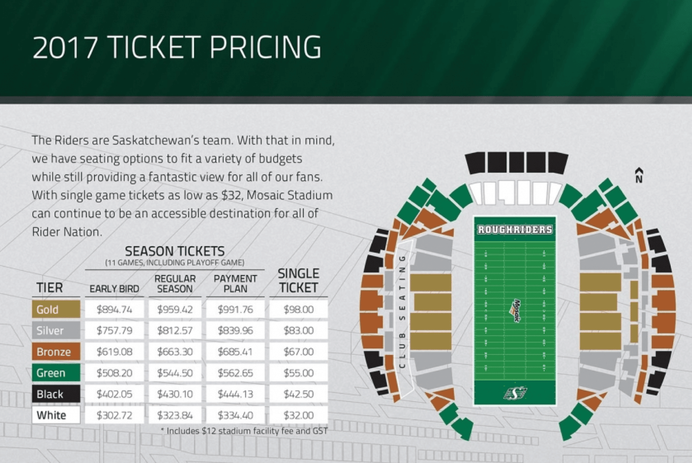Click the Club Seating section on map

point(403,312)
